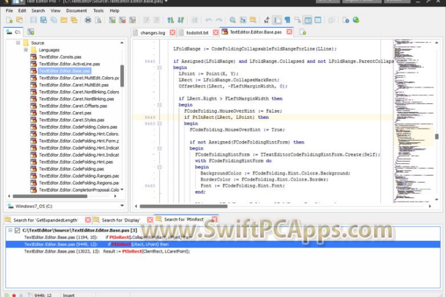The height and width of the screenshot is (297, 446).
Task: Click the document info icon
Action: (346, 20)
